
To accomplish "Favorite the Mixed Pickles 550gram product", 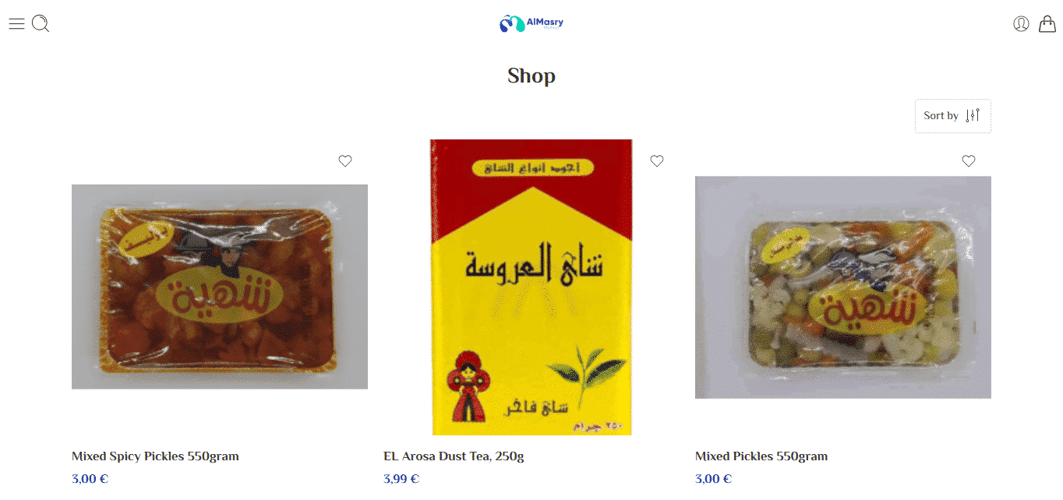I will [969, 161].
